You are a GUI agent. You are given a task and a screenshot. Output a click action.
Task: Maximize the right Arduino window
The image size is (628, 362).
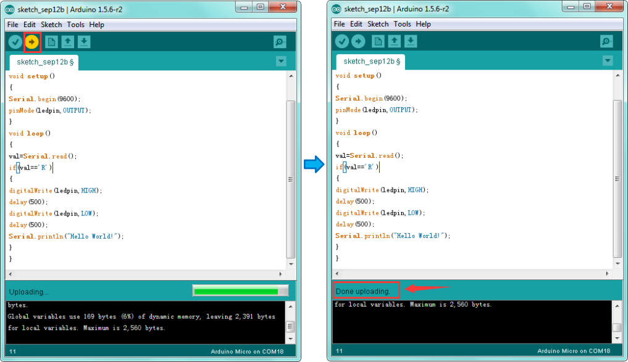tap(587, 6)
